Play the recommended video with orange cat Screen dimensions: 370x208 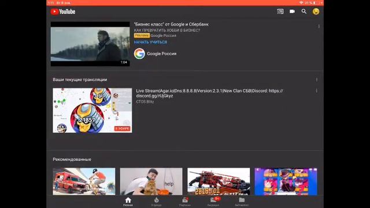[151, 181]
